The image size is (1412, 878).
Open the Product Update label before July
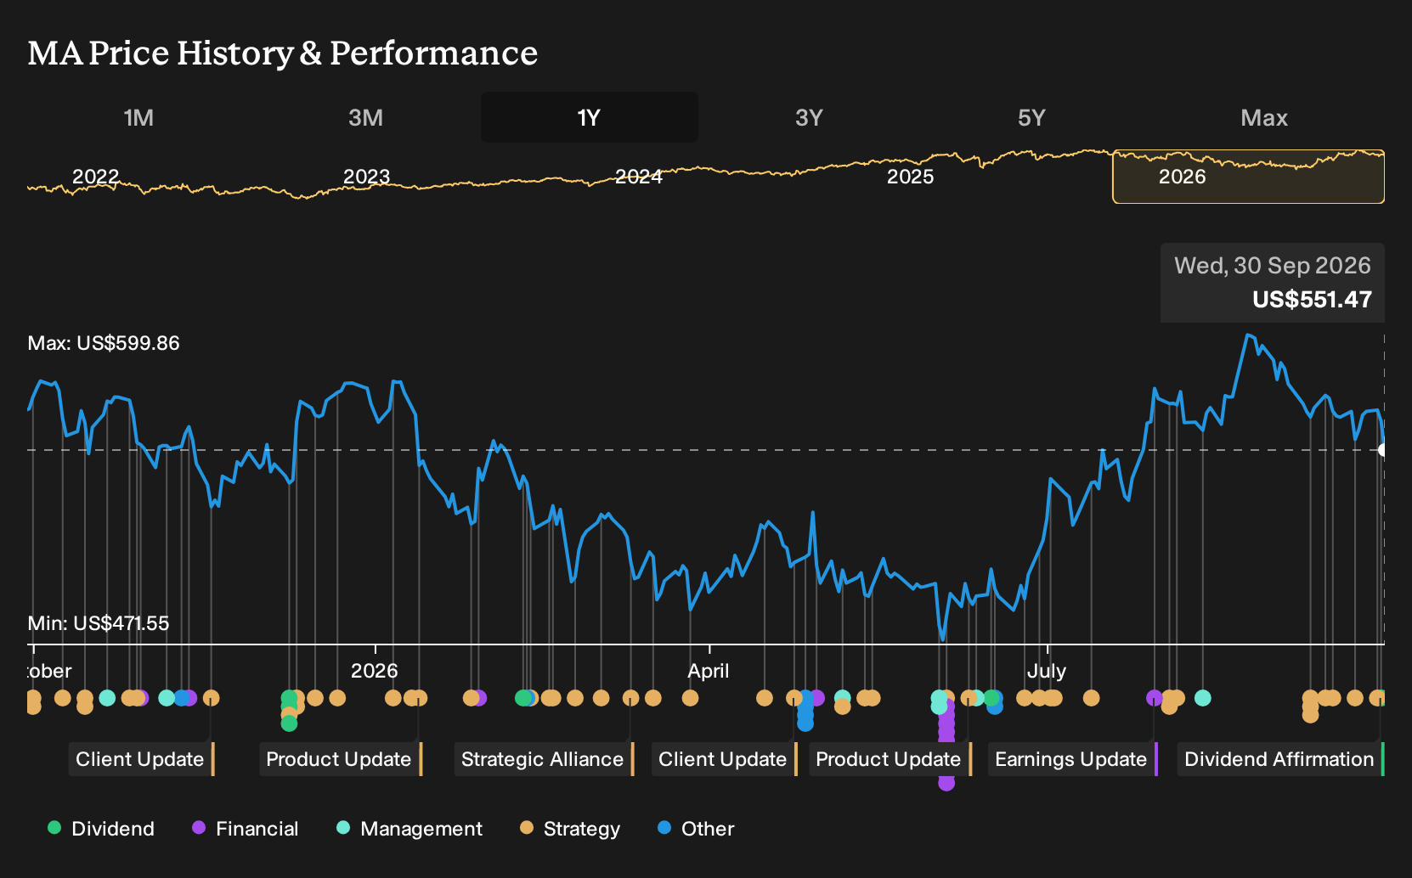[x=890, y=759]
